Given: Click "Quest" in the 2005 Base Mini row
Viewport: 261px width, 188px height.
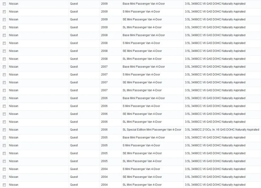Looking at the screenshot, I should (x=74, y=138).
